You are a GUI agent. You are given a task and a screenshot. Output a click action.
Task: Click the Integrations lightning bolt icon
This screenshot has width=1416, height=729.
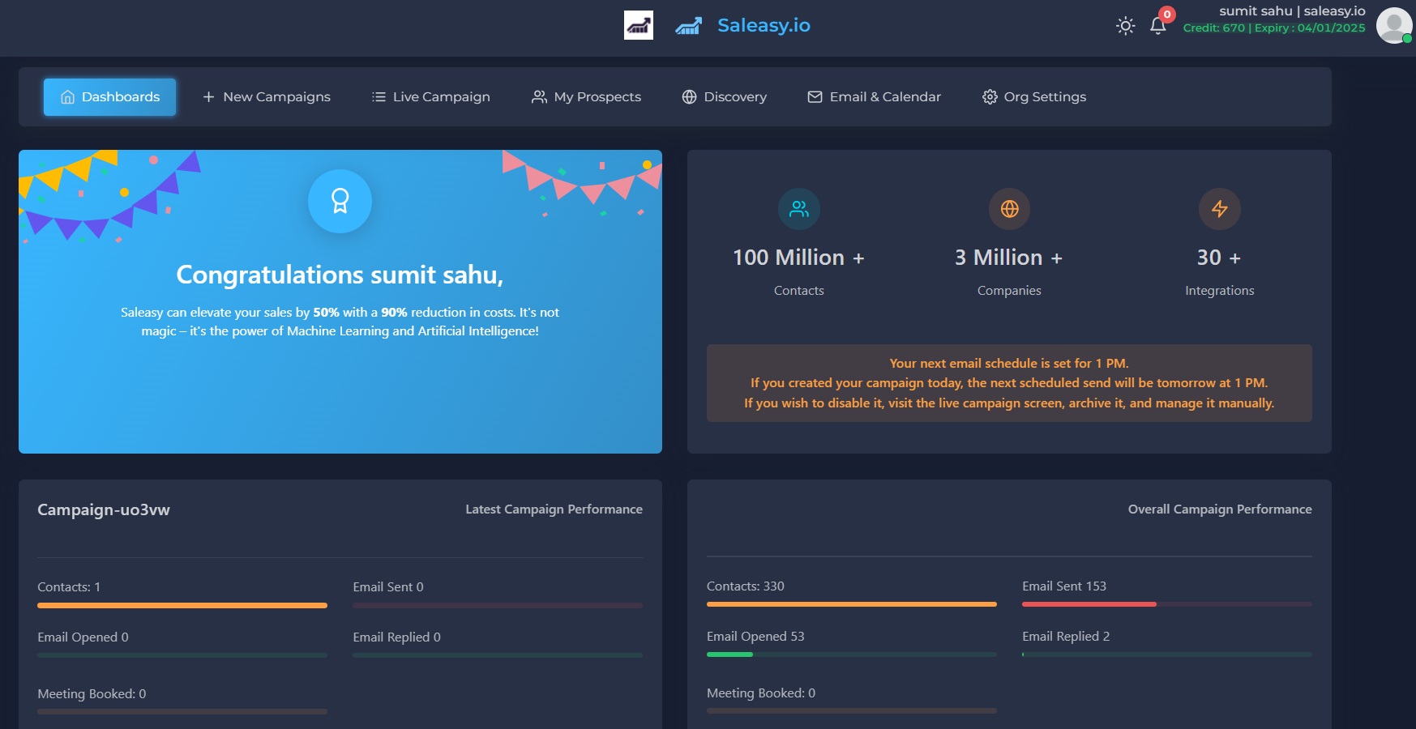tap(1220, 209)
